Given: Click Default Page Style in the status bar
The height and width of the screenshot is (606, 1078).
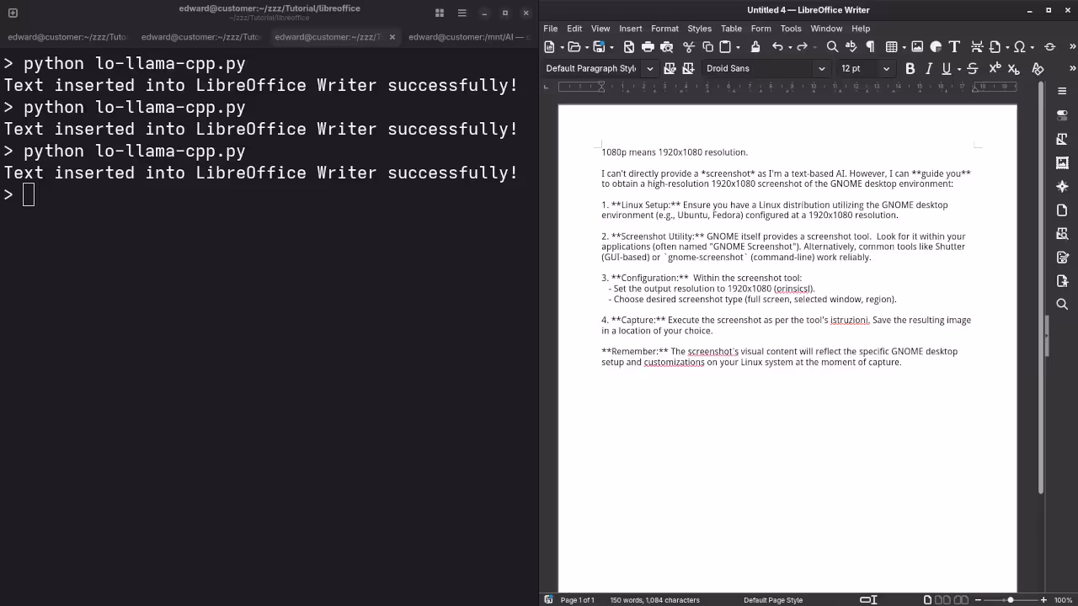Looking at the screenshot, I should click(x=773, y=600).
